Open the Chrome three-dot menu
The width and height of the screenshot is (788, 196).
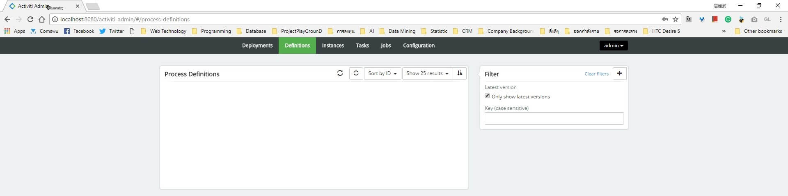click(x=780, y=19)
